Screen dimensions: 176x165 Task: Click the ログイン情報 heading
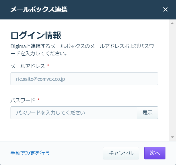tap(36, 35)
